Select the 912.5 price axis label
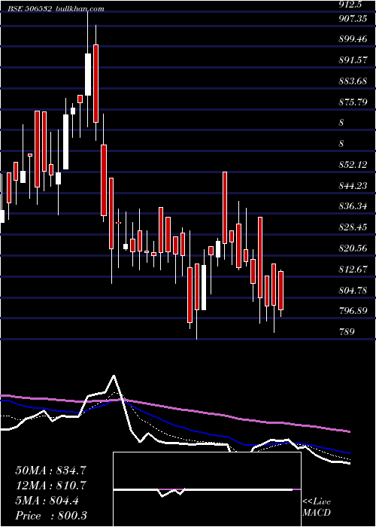This screenshot has height=527, width=376. coord(351,5)
